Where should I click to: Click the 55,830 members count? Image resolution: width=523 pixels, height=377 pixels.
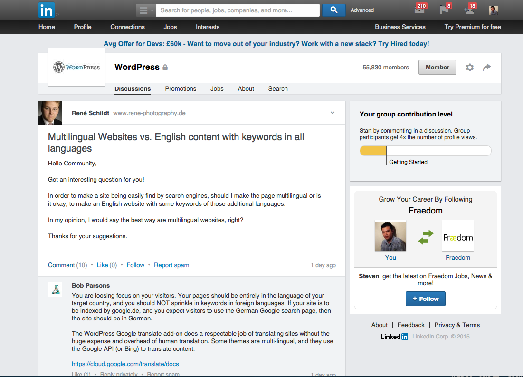click(x=386, y=68)
